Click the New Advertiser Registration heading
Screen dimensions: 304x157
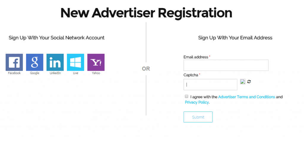tap(146, 13)
